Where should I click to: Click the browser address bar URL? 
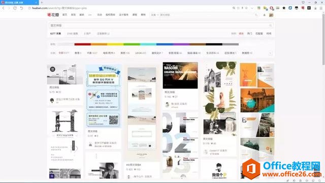59,8
